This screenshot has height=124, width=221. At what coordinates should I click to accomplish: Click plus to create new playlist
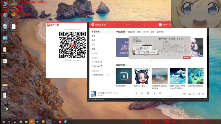pyautogui.click(x=110, y=71)
